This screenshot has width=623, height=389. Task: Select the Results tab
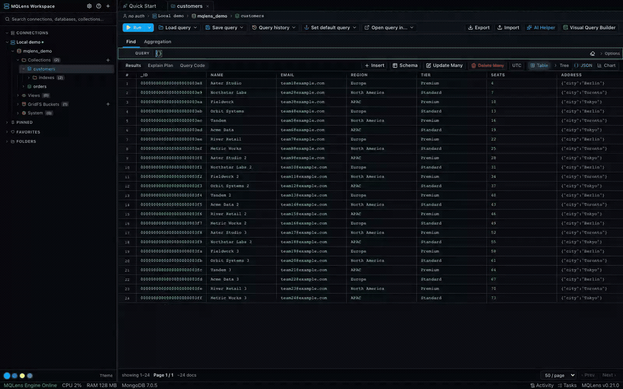click(133, 65)
